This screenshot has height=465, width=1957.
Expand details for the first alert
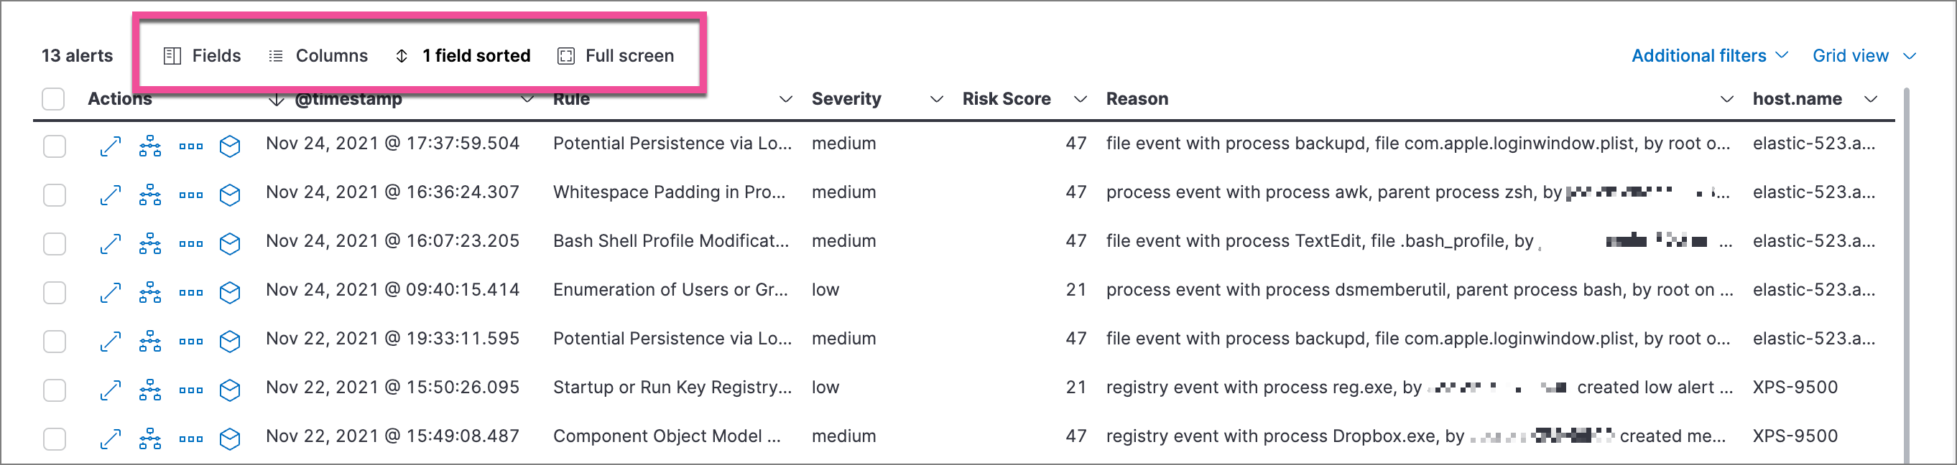(x=111, y=144)
